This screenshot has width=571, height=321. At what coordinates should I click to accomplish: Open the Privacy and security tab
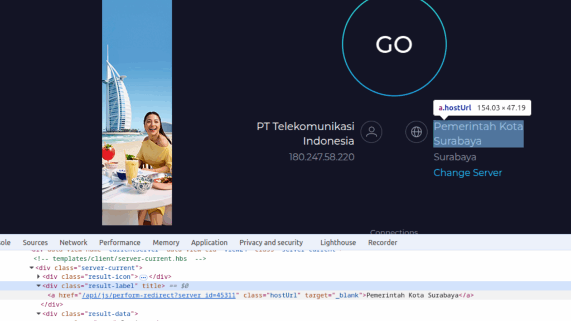point(271,242)
